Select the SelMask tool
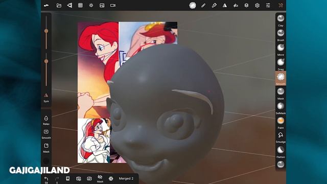 [281, 108]
